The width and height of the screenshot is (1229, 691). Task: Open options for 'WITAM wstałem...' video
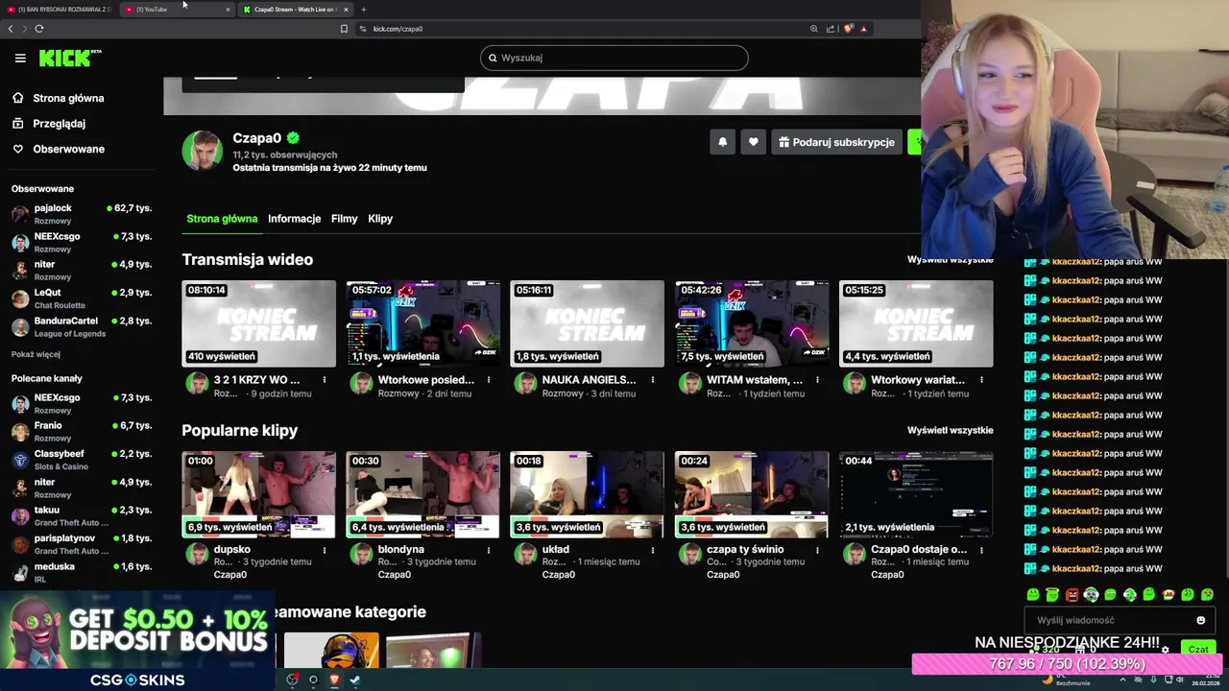pos(817,380)
